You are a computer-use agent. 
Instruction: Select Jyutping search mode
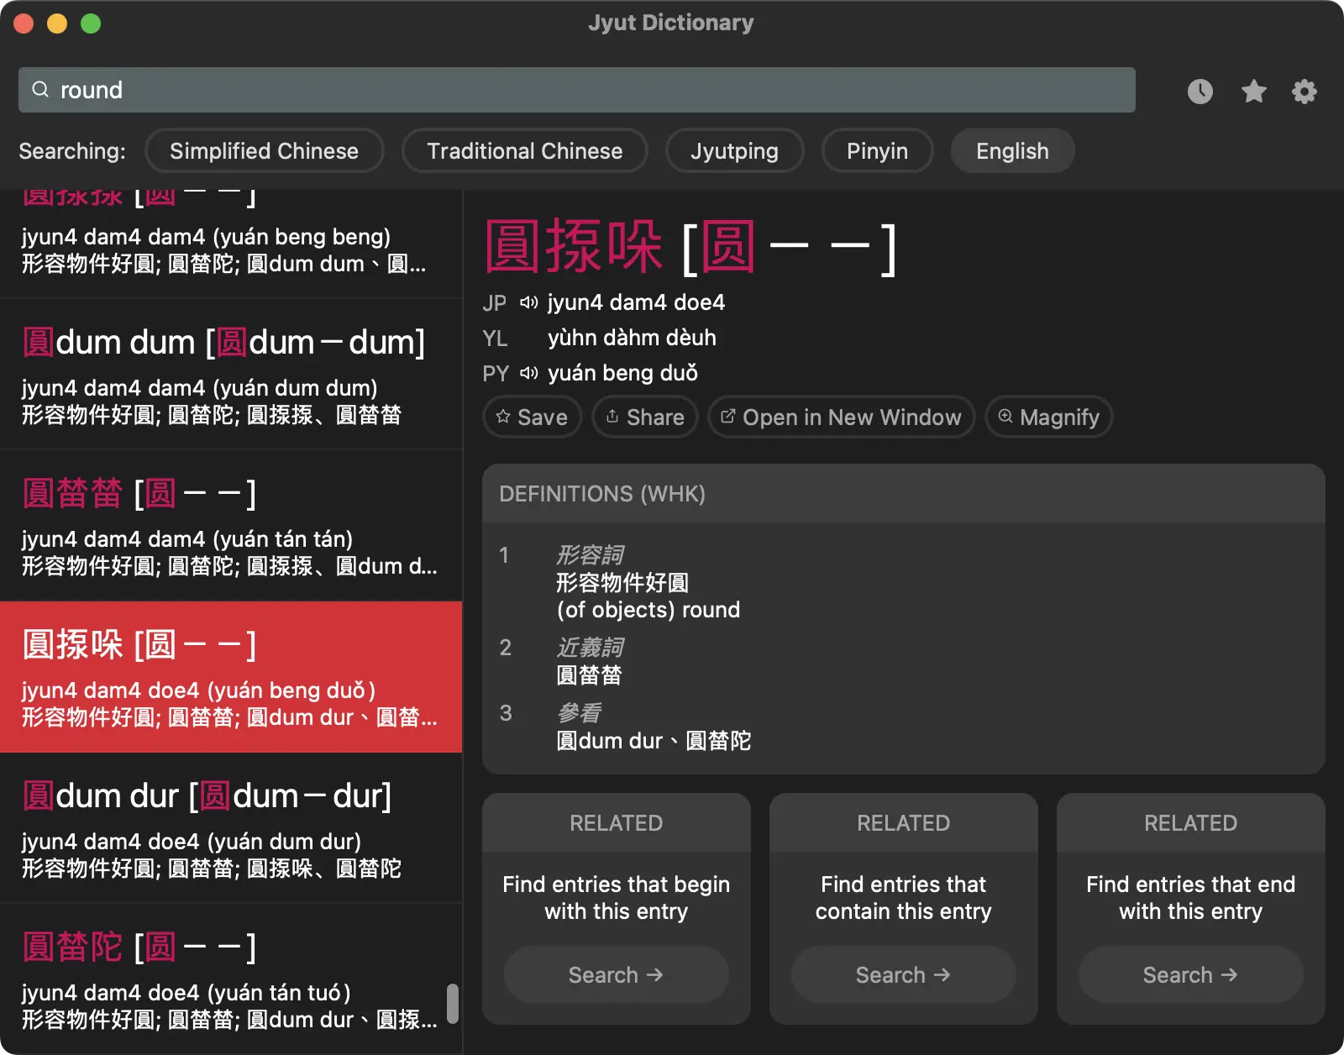[x=735, y=151]
